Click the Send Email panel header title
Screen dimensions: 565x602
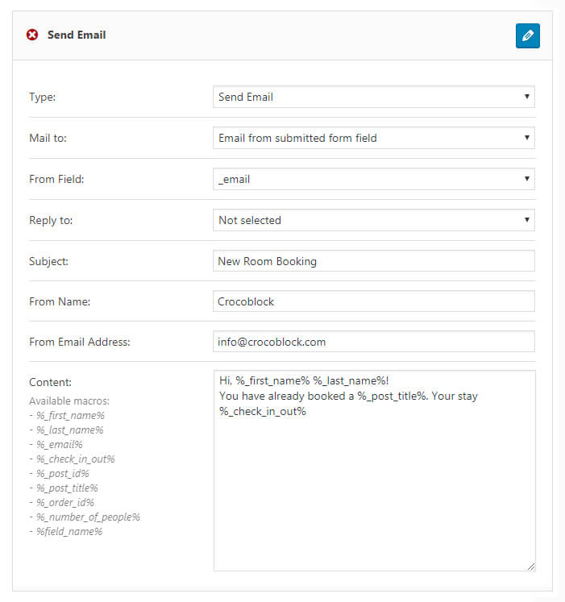coord(77,35)
